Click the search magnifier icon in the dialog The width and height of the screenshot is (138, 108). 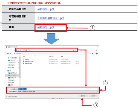coord(96,50)
